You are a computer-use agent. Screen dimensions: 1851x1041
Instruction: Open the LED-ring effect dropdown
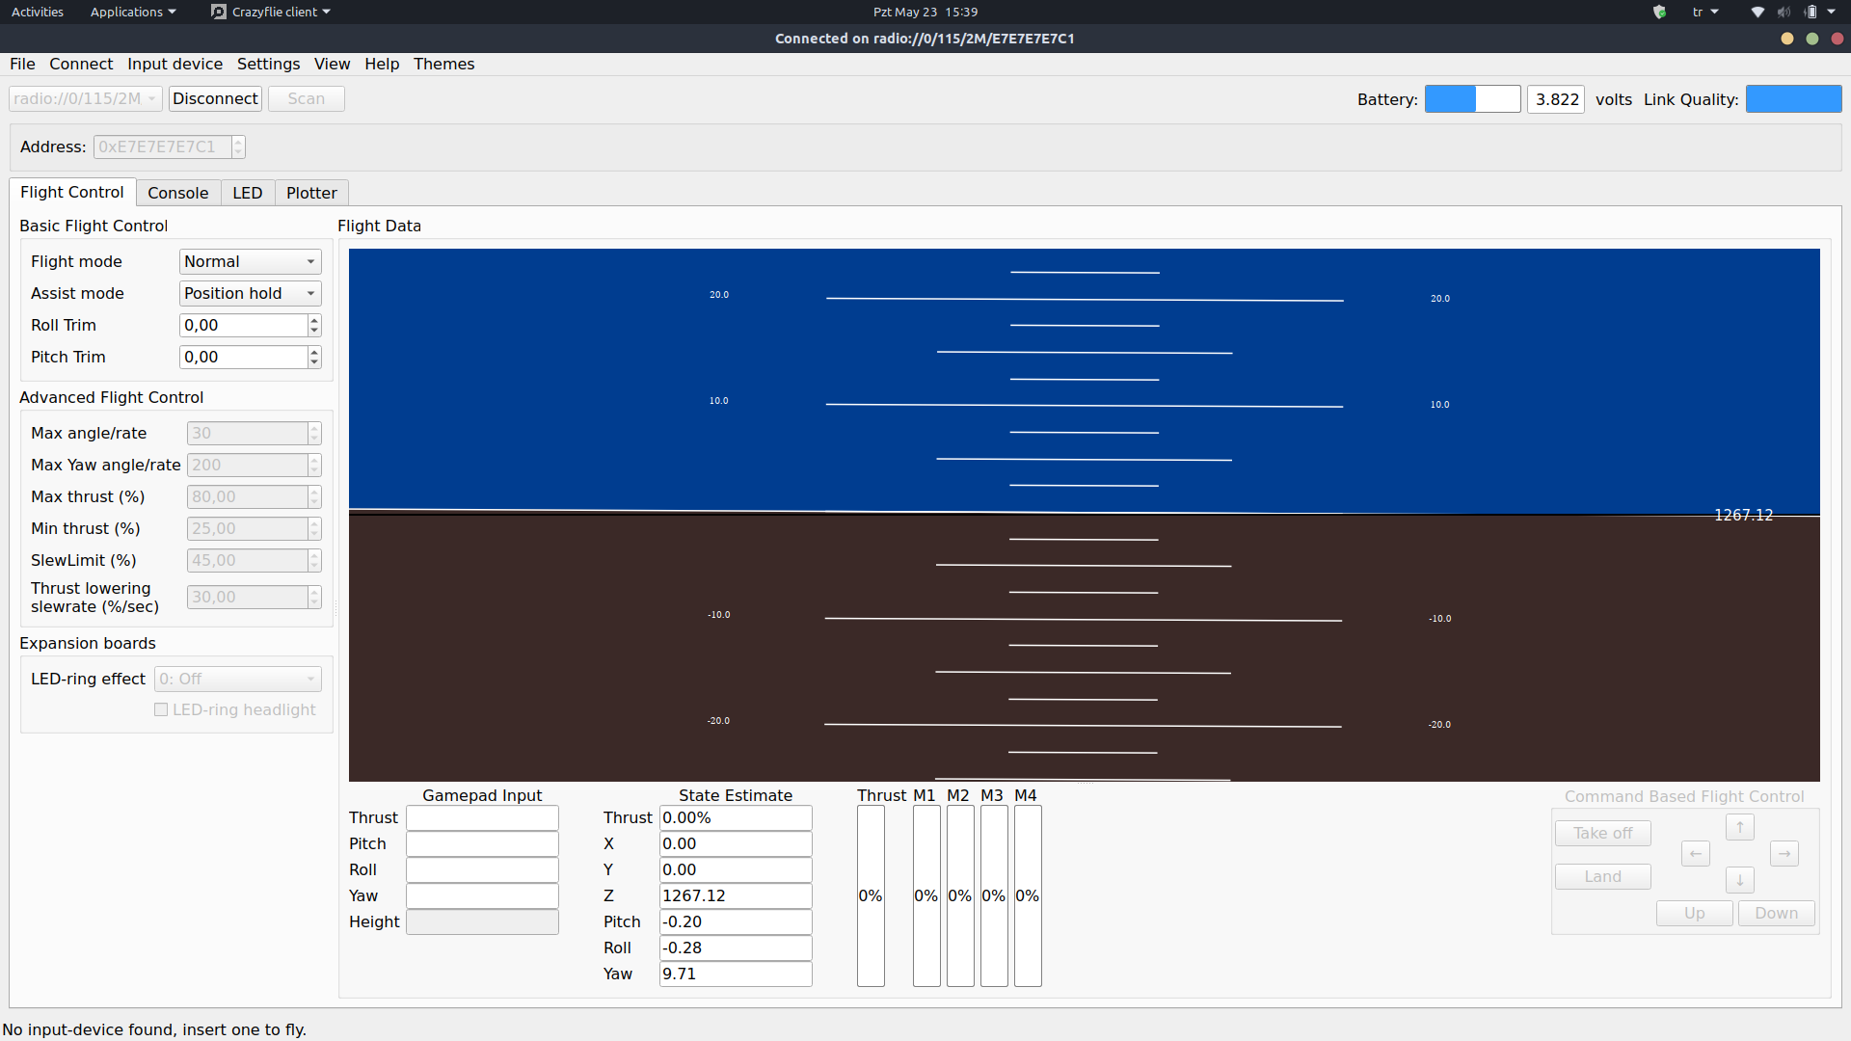[237, 679]
